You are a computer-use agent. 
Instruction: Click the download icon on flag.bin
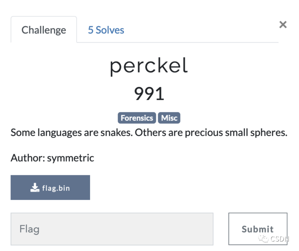pyautogui.click(x=35, y=188)
